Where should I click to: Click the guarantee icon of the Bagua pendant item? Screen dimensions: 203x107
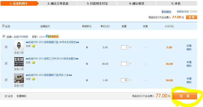34,79
